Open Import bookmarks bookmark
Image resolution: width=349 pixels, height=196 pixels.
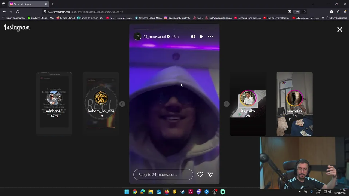[x=14, y=18]
